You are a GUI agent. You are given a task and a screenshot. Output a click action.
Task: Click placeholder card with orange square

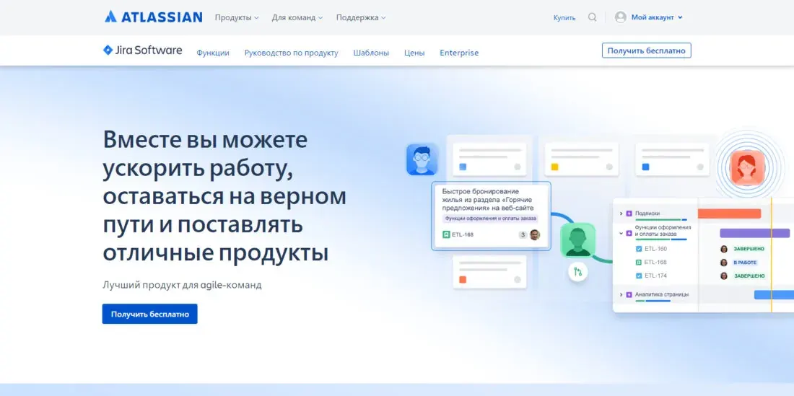[x=489, y=272]
